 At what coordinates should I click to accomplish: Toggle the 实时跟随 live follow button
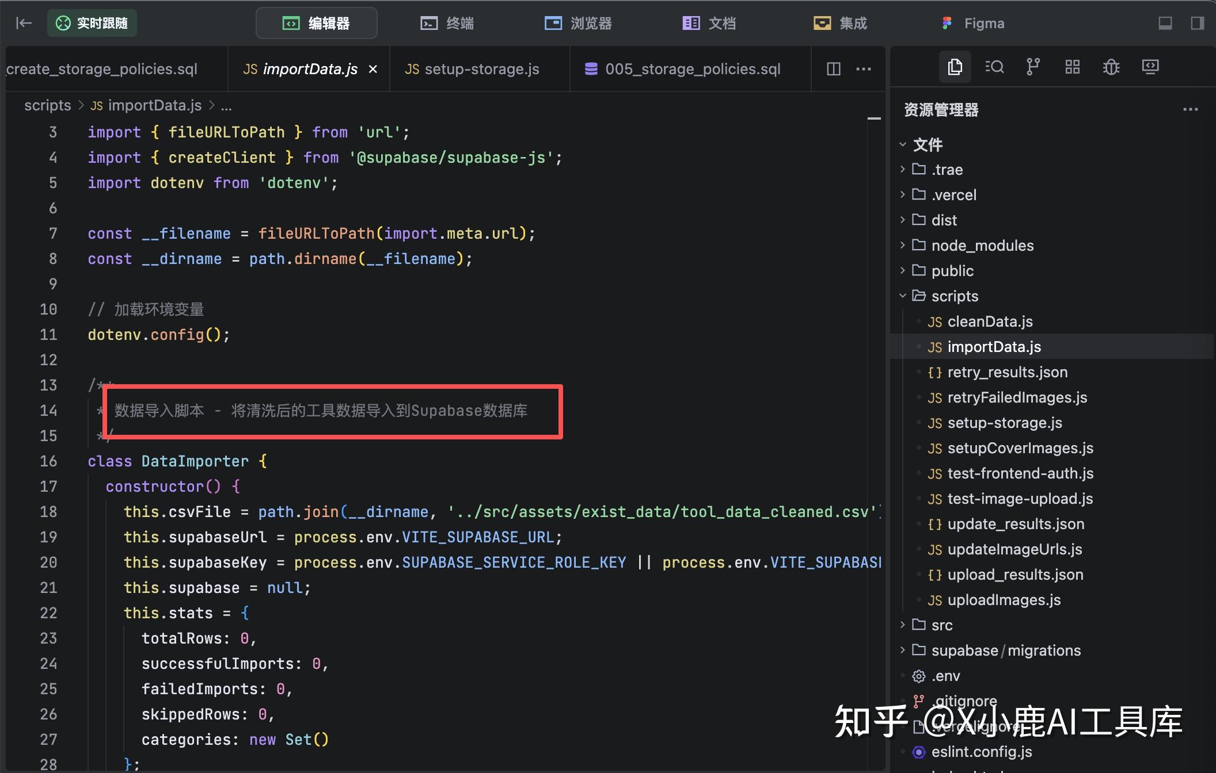92,23
